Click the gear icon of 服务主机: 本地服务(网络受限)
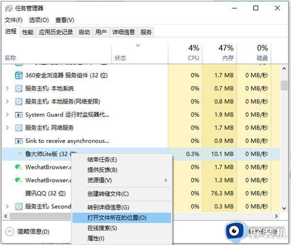 tap(18, 102)
